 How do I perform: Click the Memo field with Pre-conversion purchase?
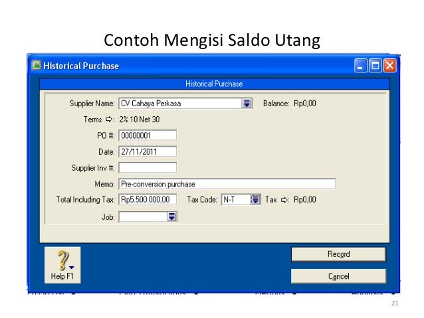click(x=227, y=184)
